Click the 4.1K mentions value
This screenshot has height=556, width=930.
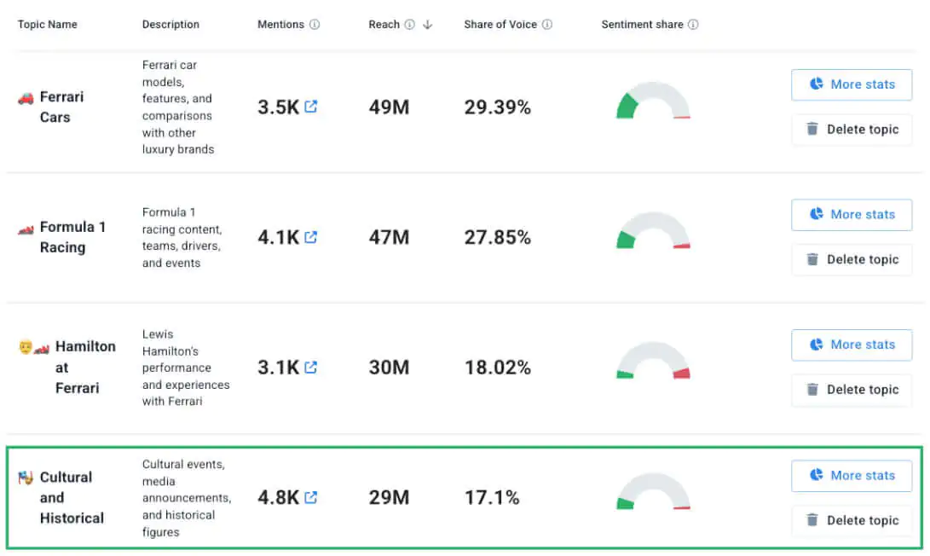(x=278, y=237)
